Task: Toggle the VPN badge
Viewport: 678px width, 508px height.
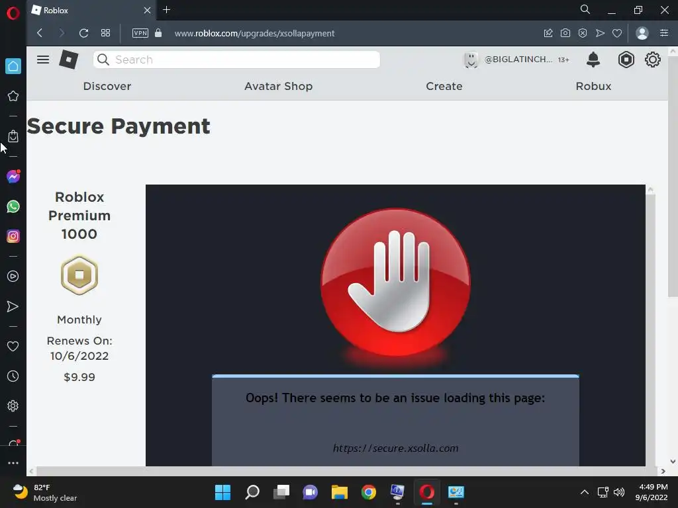Action: click(140, 33)
